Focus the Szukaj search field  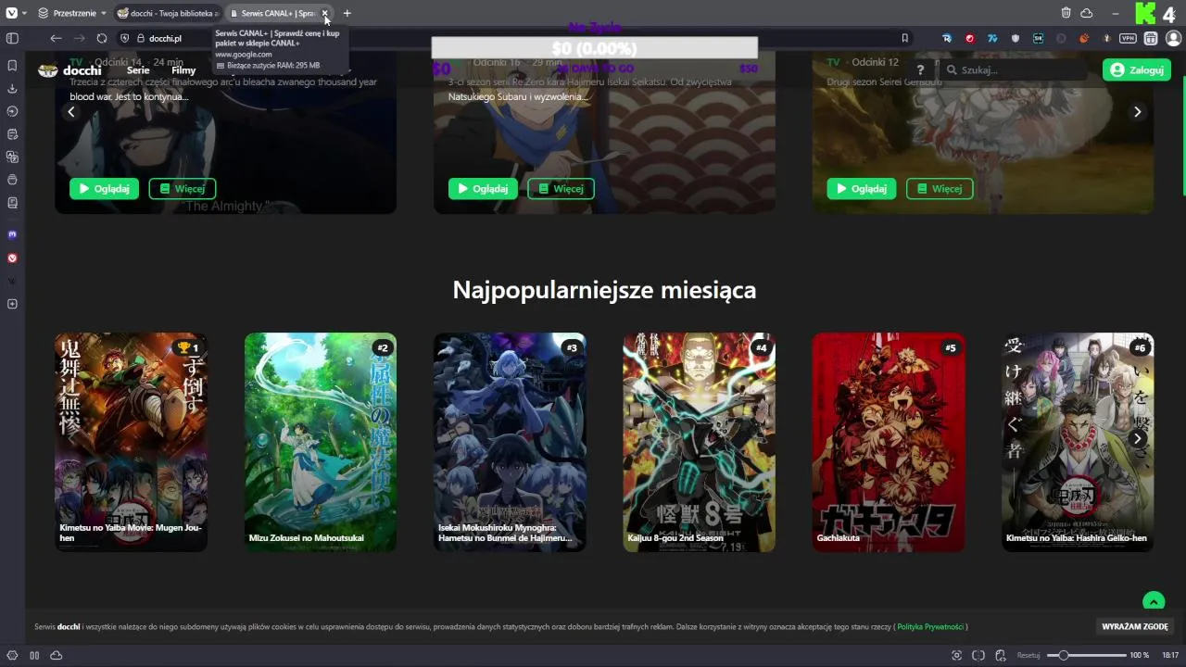pyautogui.click(x=1014, y=69)
